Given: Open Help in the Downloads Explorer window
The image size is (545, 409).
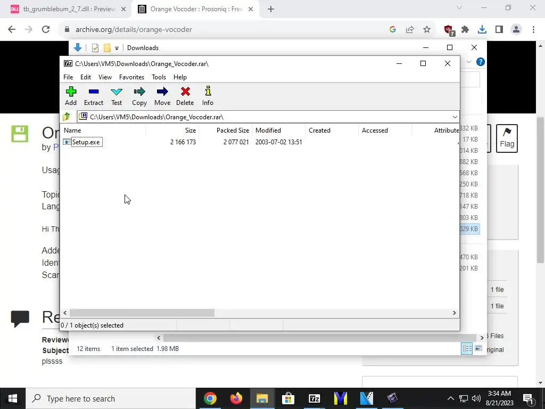Looking at the screenshot, I should (x=481, y=62).
